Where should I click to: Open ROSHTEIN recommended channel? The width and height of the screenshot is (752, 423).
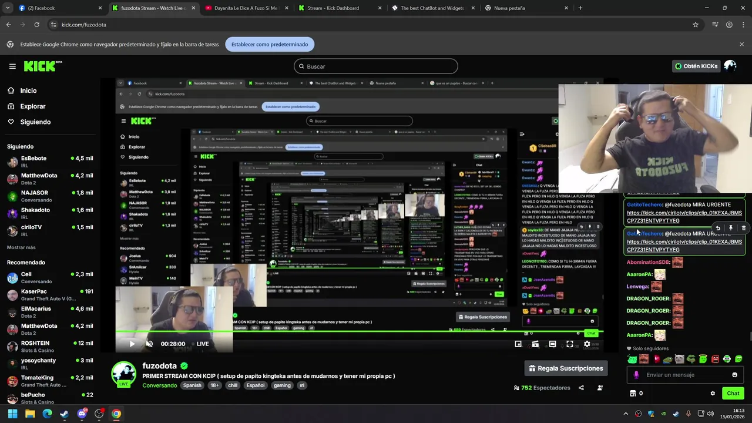pyautogui.click(x=50, y=346)
